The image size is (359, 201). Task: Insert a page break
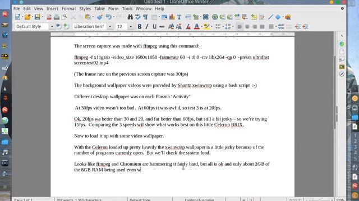(188, 17)
